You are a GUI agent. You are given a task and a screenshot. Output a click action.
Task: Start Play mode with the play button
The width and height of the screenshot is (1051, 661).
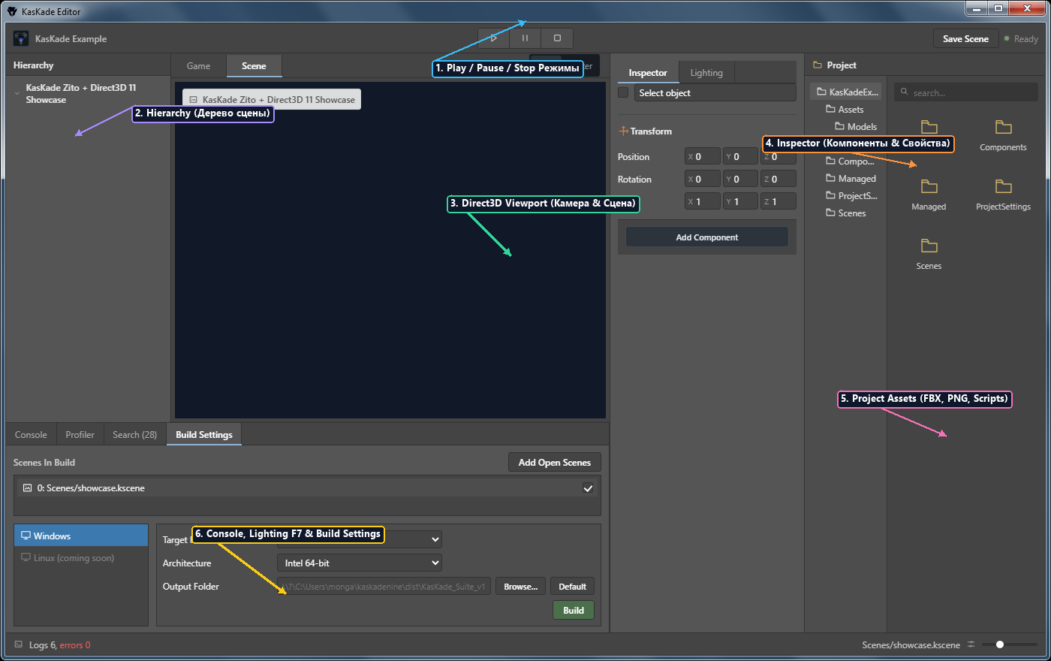(x=493, y=38)
